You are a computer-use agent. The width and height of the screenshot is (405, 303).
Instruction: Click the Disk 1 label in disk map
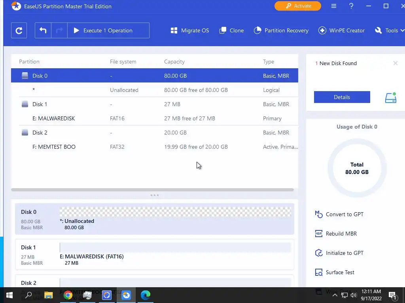click(x=28, y=247)
